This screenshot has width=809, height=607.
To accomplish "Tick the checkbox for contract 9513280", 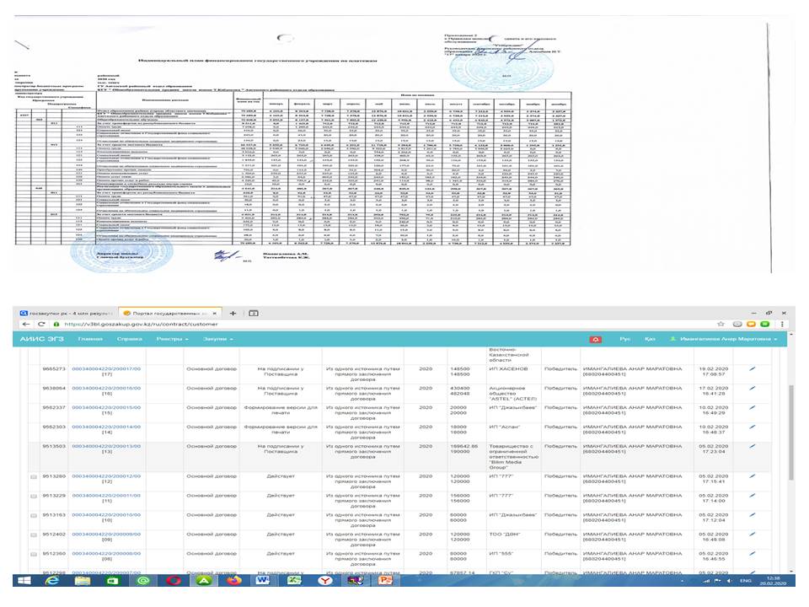I will 33,477.
